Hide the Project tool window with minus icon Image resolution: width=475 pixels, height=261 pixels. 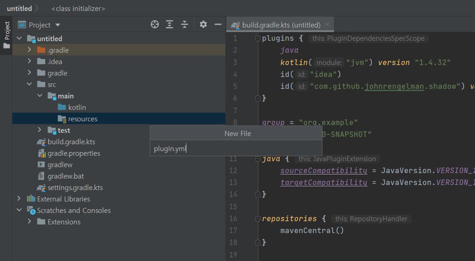coord(218,25)
